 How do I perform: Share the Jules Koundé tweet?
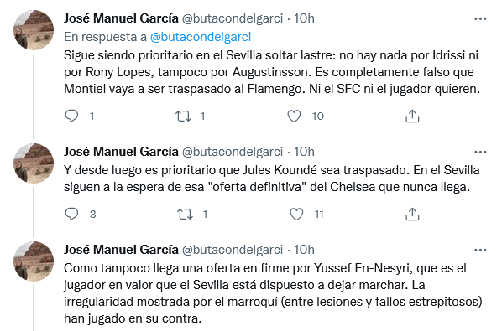tap(412, 214)
